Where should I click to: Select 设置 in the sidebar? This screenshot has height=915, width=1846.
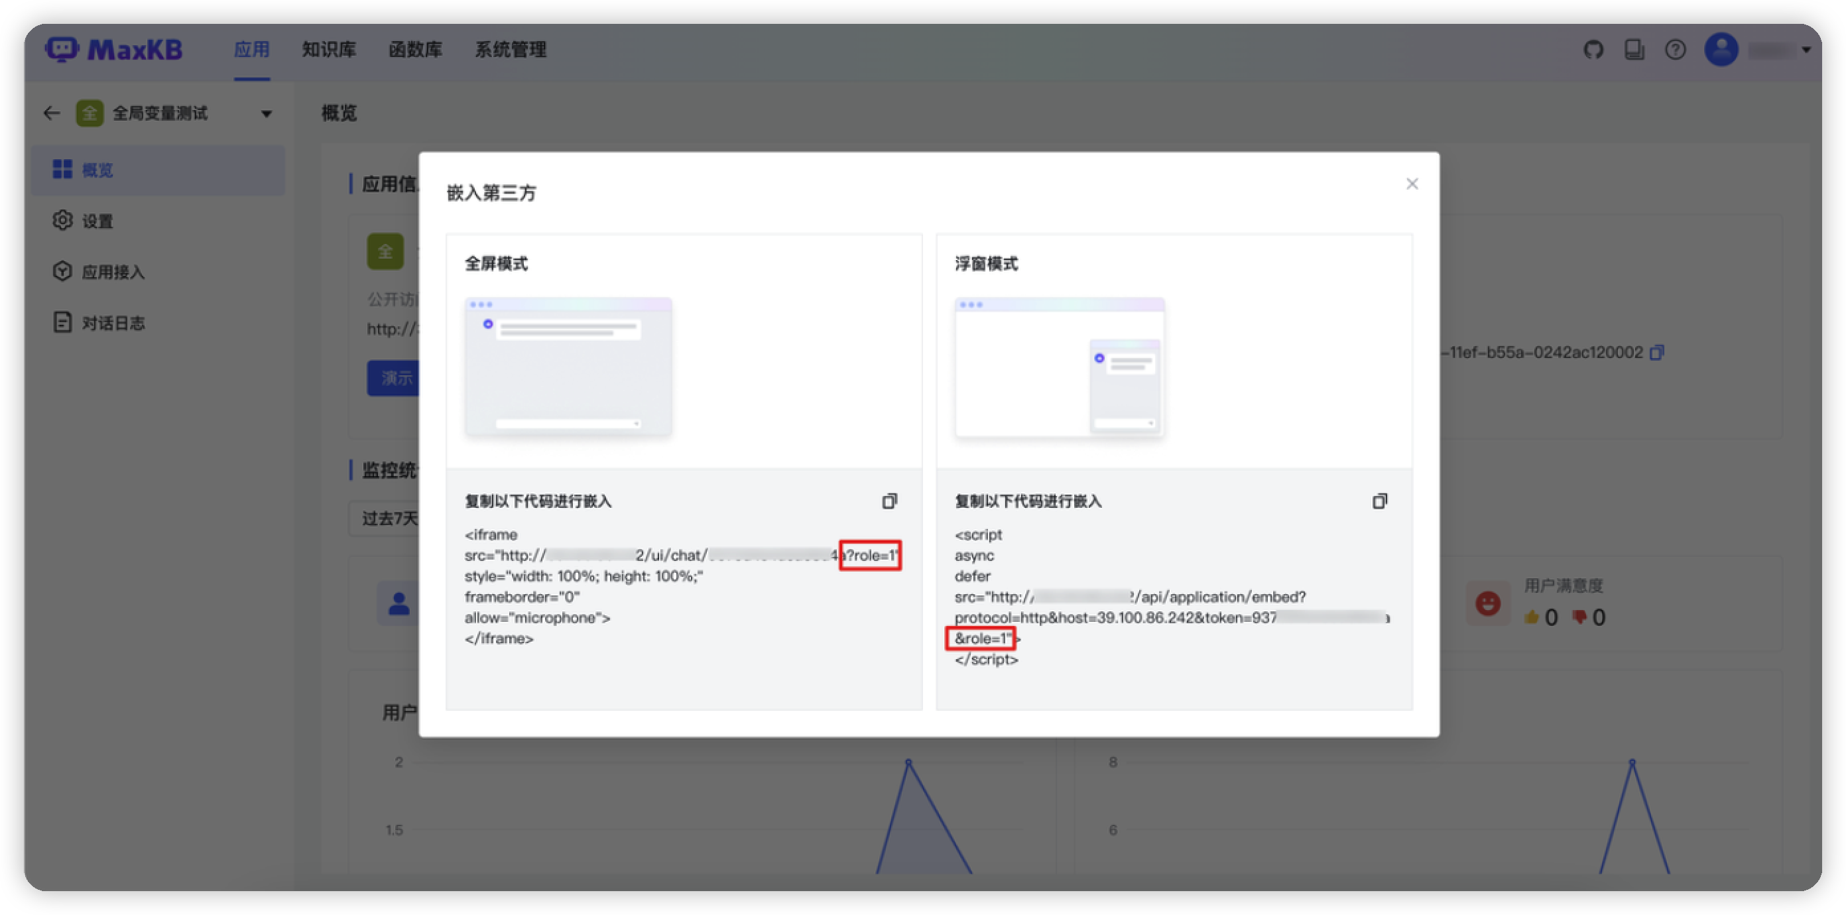point(158,221)
